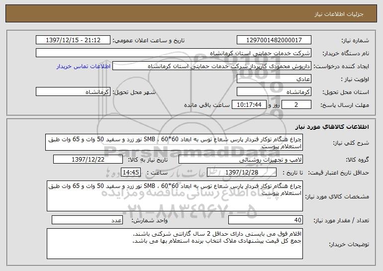Click the تاریخ و ساعت اعلان عمومی label
This screenshot has height=271, width=383.
pyautogui.click(x=149, y=40)
